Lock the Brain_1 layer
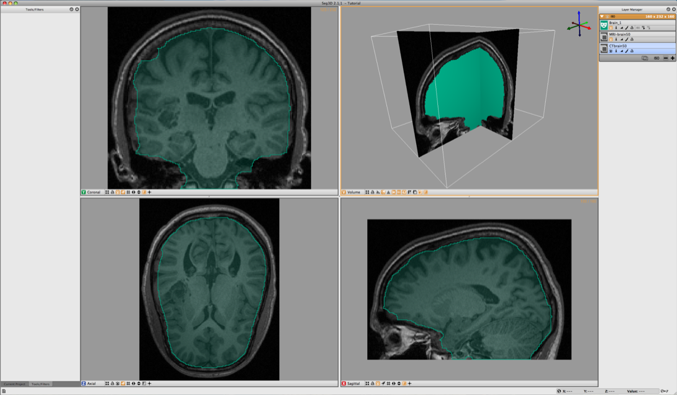Image resolution: width=677 pixels, height=395 pixels. point(632,28)
